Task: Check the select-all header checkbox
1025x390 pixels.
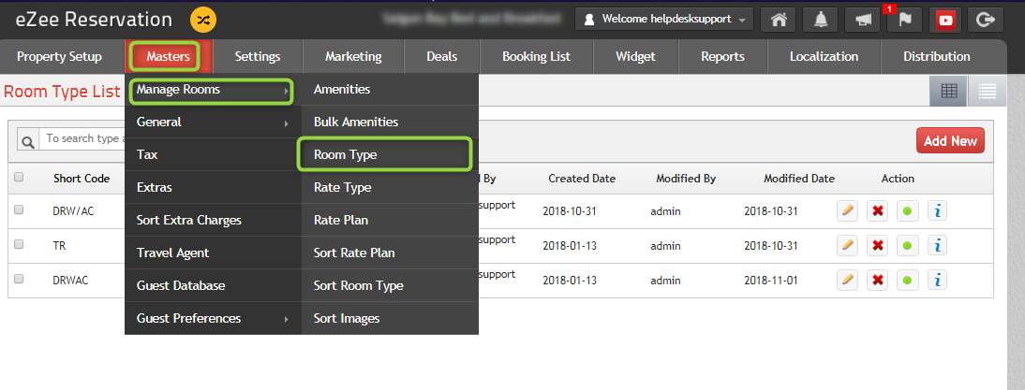Action: [19, 177]
